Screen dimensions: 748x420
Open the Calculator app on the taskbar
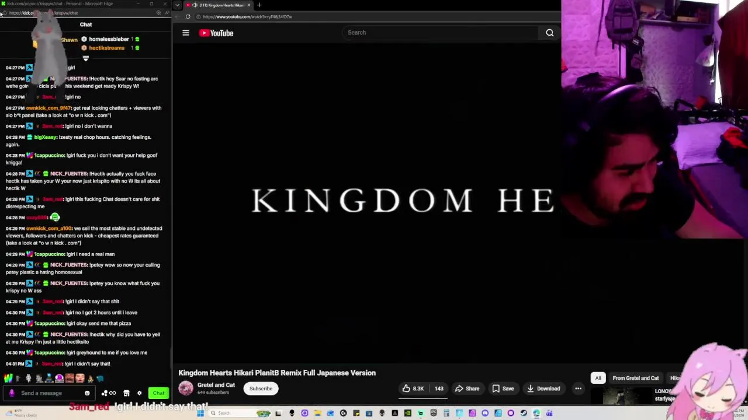[446, 413]
